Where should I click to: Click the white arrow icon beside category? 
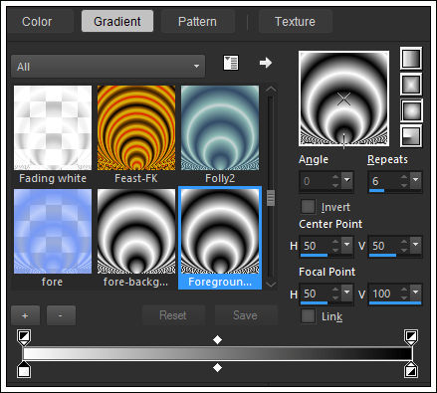tap(266, 63)
